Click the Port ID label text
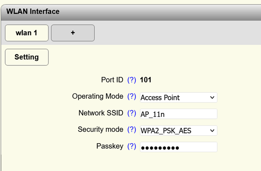This screenshot has height=171, width=261. point(112,80)
